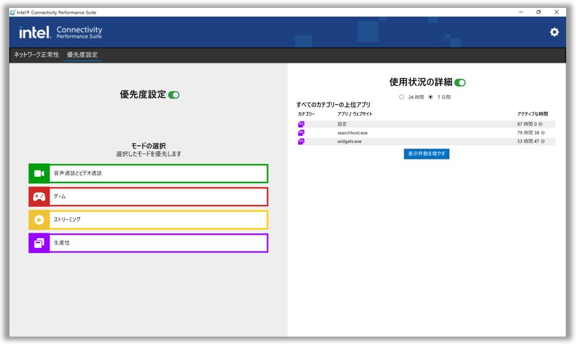
Task: Select the ゲーム mode
Action: click(x=148, y=197)
